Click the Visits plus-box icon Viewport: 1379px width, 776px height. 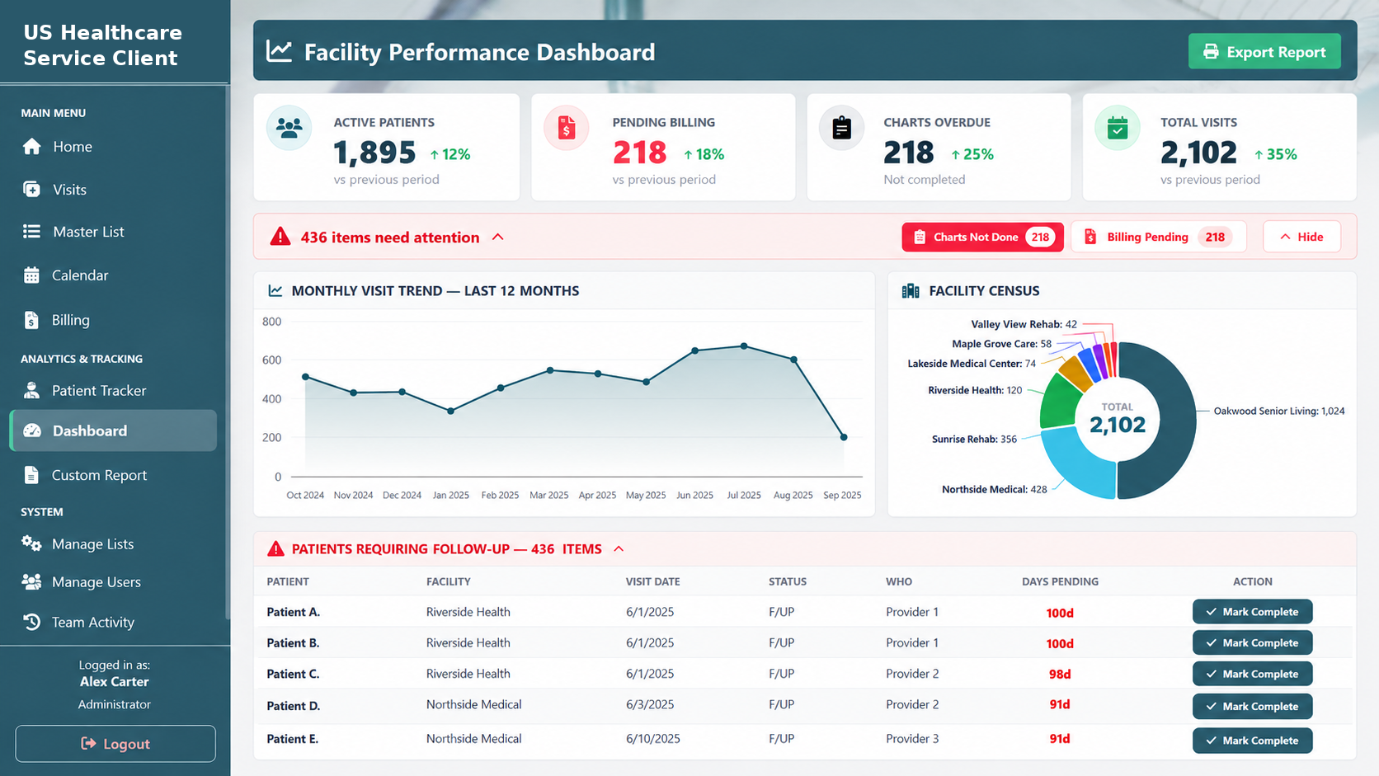click(x=31, y=190)
